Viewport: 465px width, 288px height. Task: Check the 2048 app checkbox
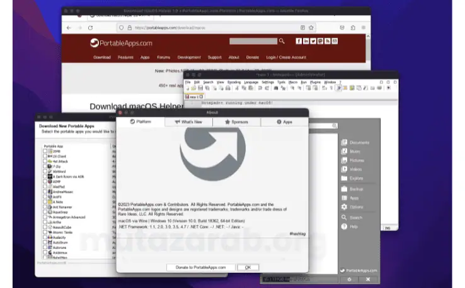(45, 152)
